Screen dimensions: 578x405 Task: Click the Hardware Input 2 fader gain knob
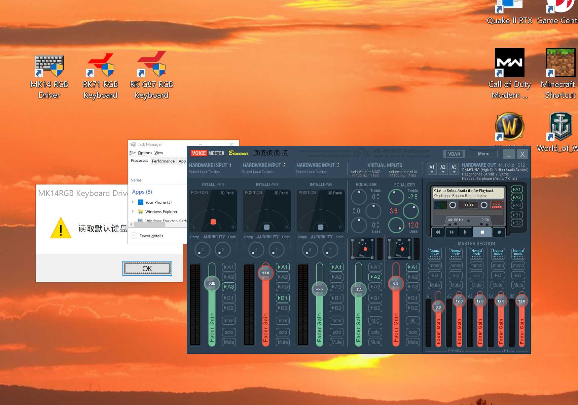coord(265,273)
